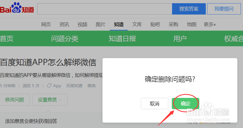Screen dimensions: 243x128
Task: Click the 添加悬赏会更快获得回答 text
Action: coord(31,121)
